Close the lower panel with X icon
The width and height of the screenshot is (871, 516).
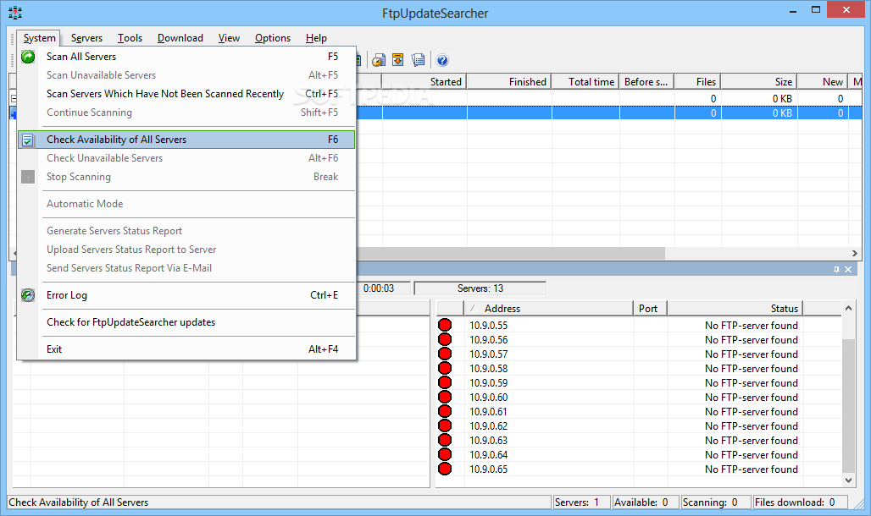tap(848, 269)
